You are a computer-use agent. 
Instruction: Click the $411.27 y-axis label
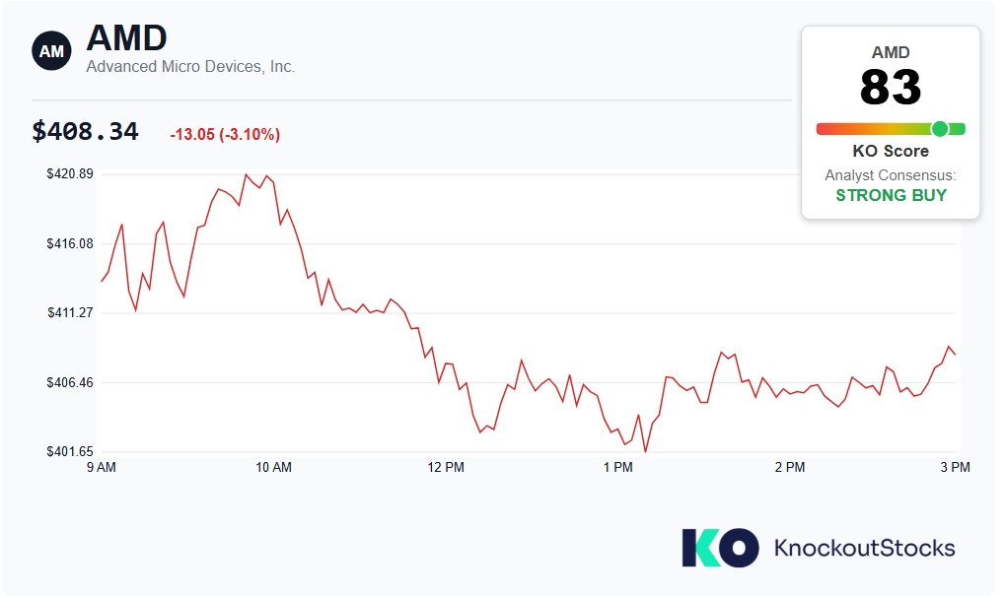[70, 312]
